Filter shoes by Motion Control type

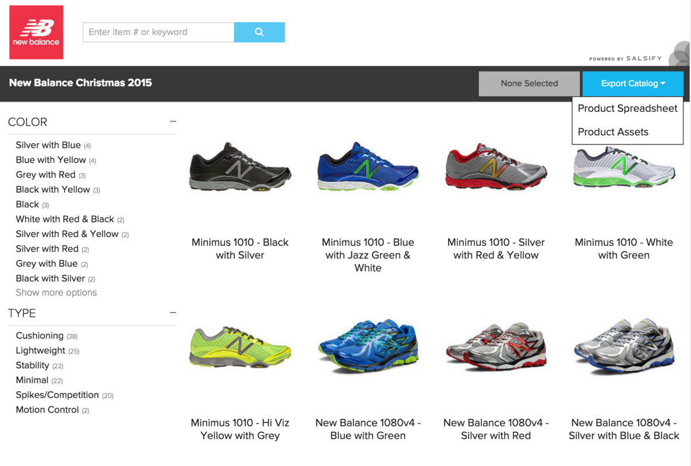click(x=47, y=409)
